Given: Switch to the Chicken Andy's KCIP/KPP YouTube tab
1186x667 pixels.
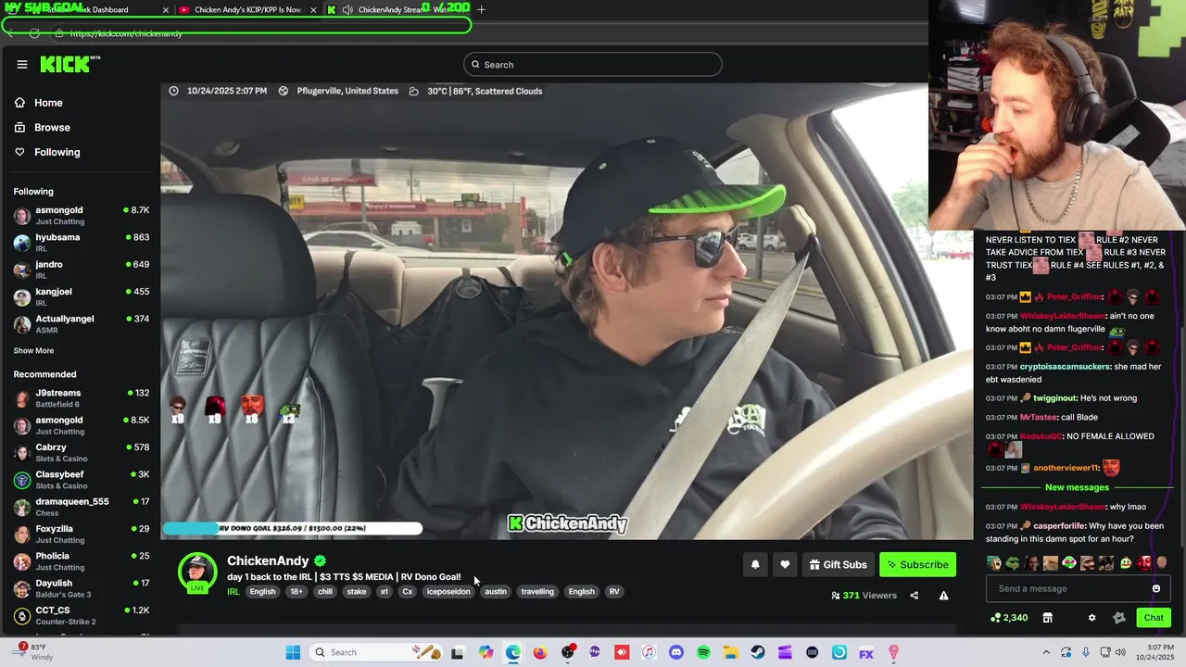Looking at the screenshot, I should click(247, 9).
